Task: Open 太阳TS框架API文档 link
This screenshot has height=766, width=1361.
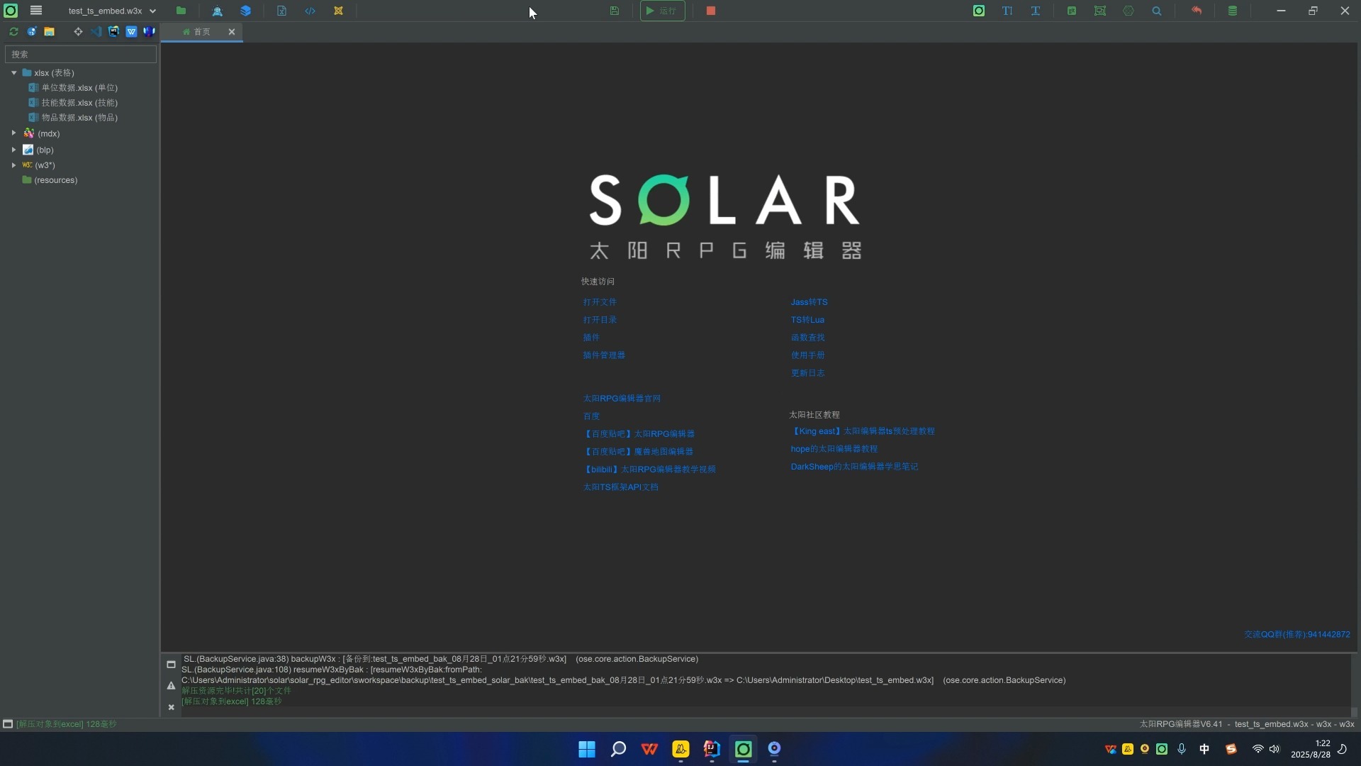Action: 620,487
